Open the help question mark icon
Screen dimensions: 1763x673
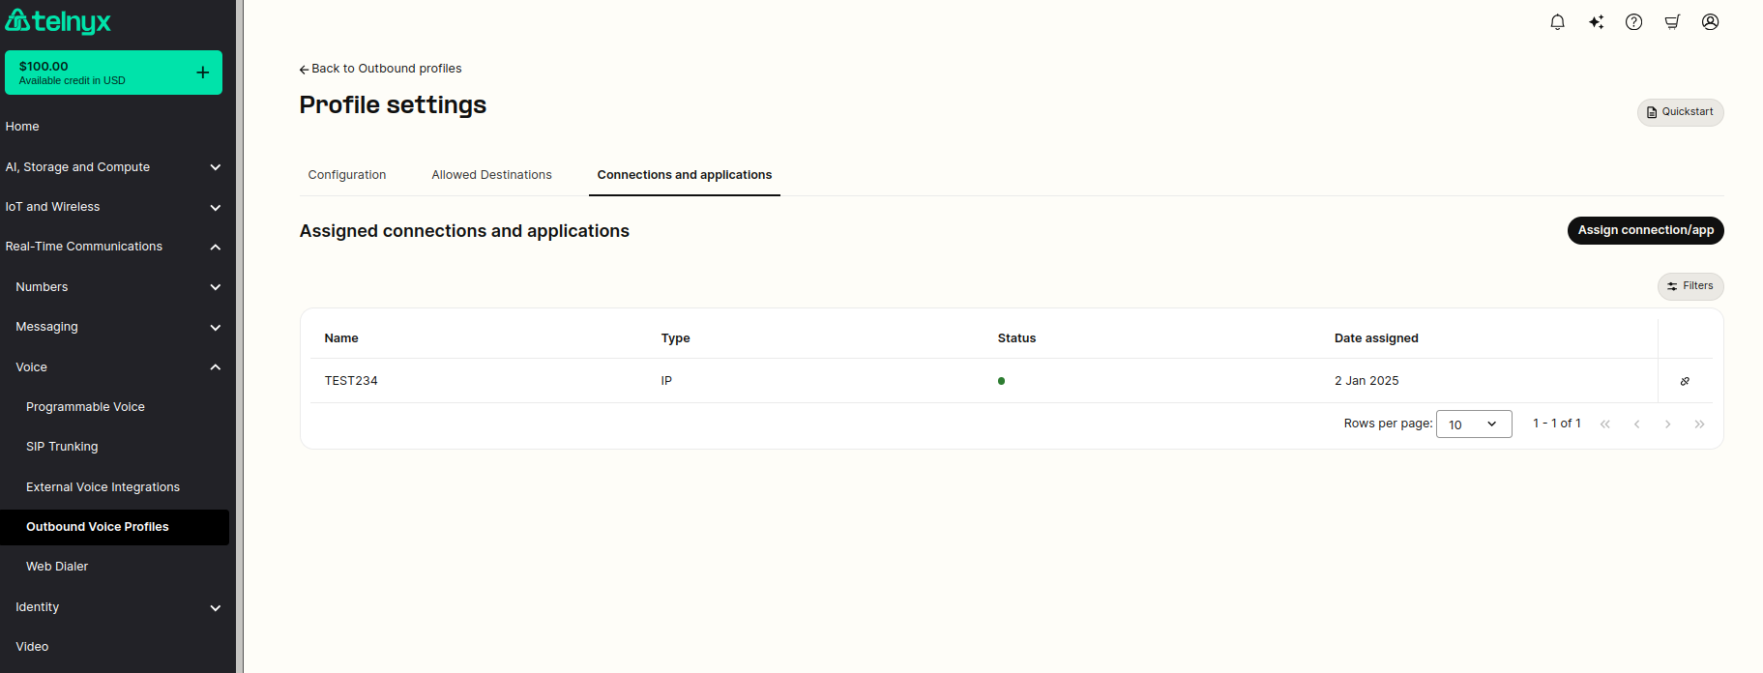pos(1633,22)
